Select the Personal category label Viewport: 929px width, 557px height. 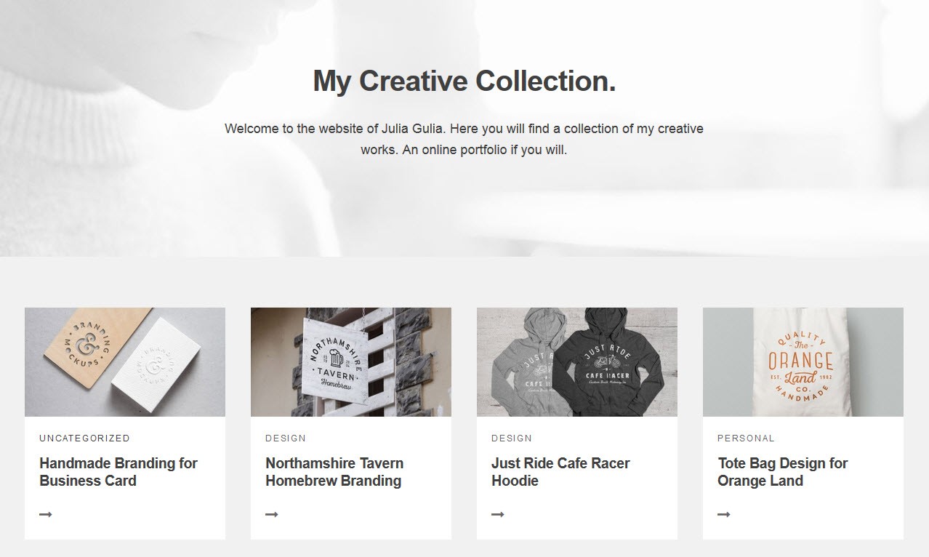747,438
